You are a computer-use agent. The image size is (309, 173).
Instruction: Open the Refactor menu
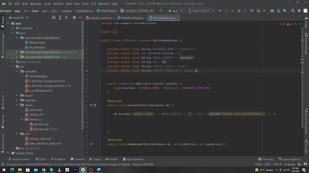(x=58, y=3)
